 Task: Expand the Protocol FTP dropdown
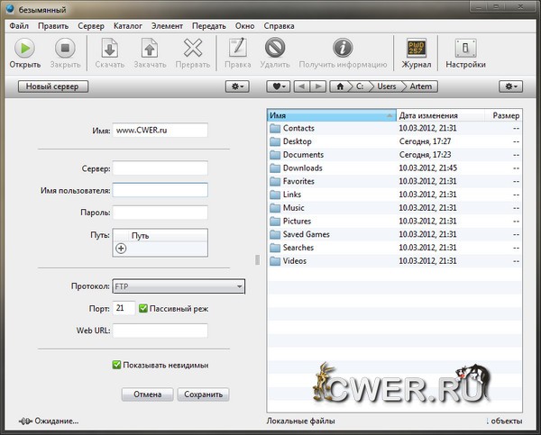coord(179,286)
